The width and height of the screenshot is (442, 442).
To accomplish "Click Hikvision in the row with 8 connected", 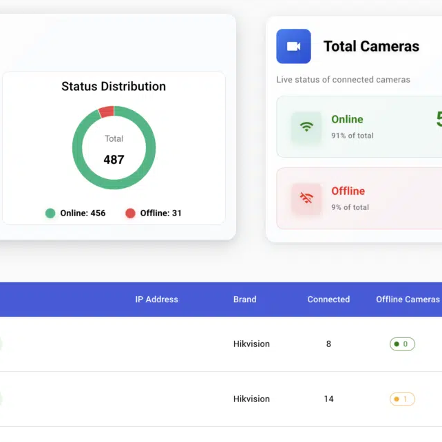I will tap(251, 344).
